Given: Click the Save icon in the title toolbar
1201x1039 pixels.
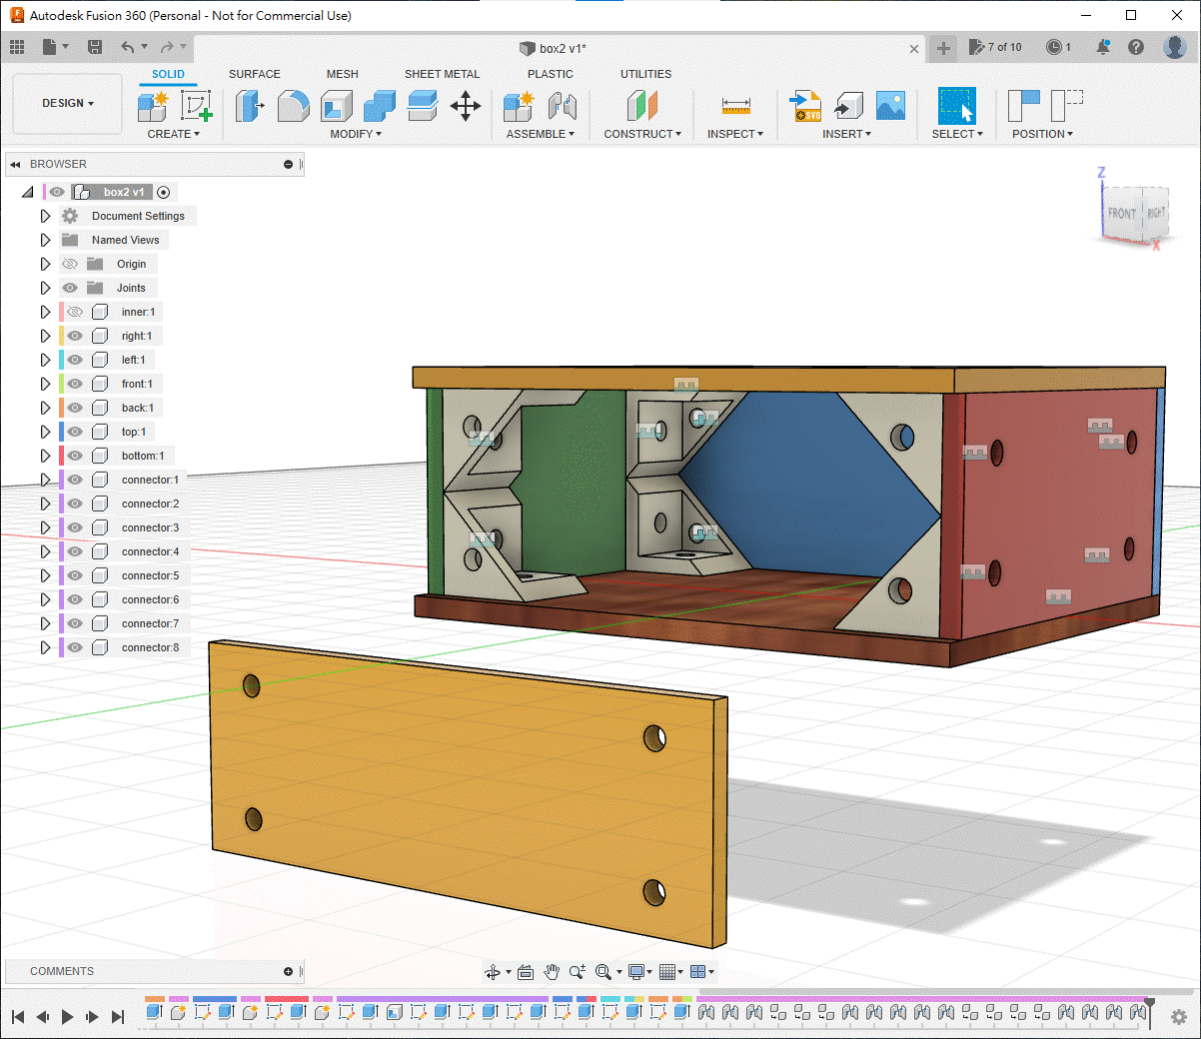Looking at the screenshot, I should tap(95, 47).
